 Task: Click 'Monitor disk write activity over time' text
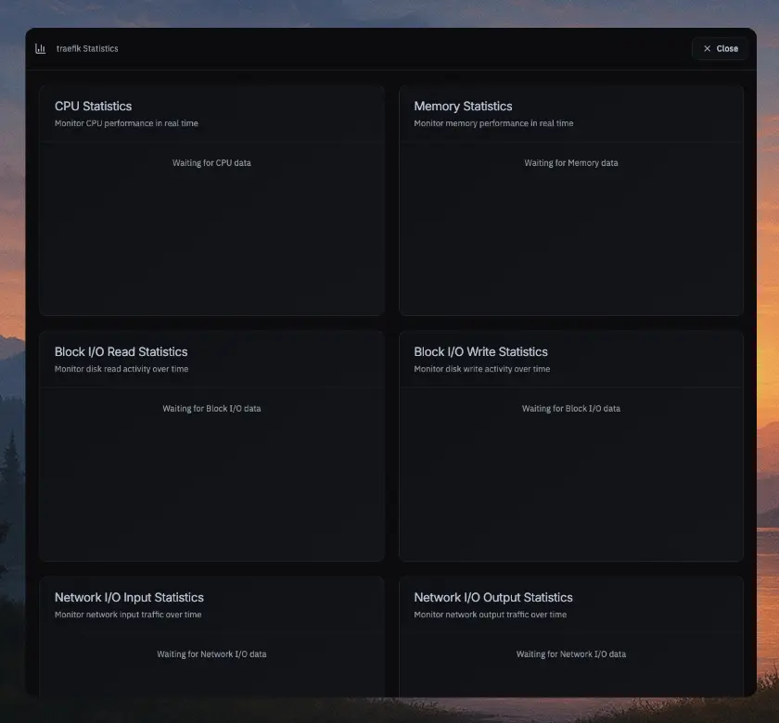[x=481, y=369]
